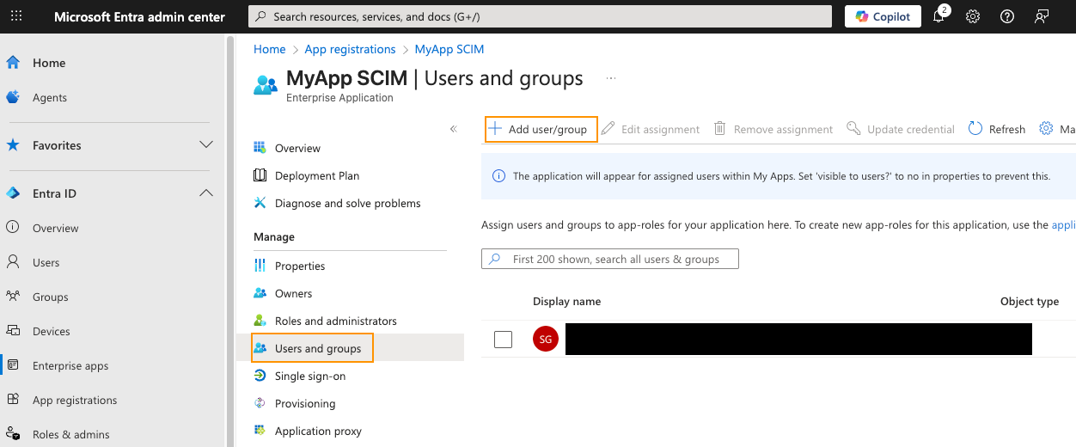The width and height of the screenshot is (1076, 447).
Task: Open Deployment Plan menu item
Action: (317, 175)
